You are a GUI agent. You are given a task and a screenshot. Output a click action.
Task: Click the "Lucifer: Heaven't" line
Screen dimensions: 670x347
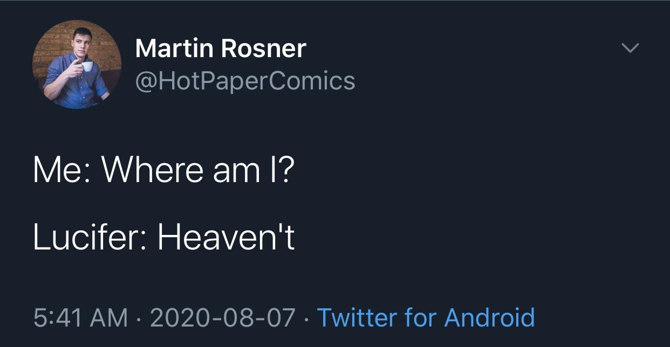(164, 237)
